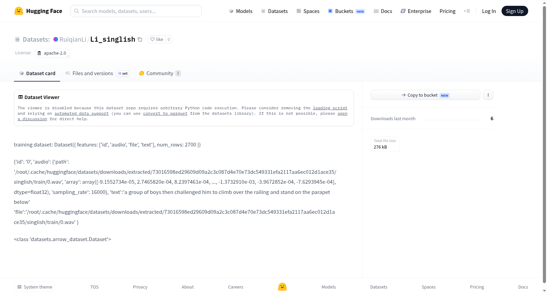Click the footer Hugging Face emoji icon
Viewport: 547px width, 294px height.
(282, 287)
